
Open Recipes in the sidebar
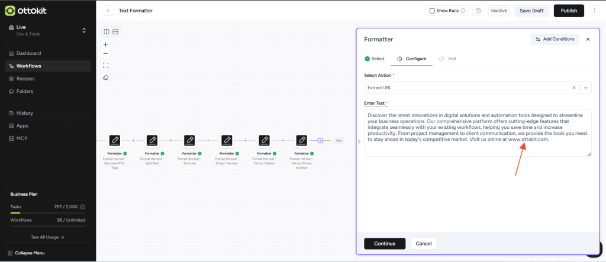(x=25, y=79)
